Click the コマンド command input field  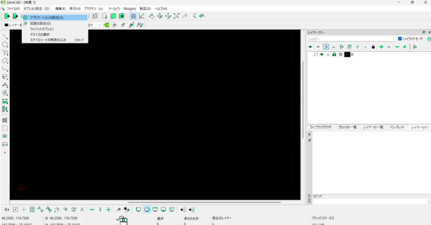[370, 202]
